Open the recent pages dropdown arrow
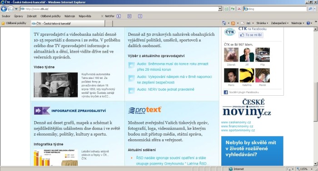The image size is (318, 171). point(16,9)
